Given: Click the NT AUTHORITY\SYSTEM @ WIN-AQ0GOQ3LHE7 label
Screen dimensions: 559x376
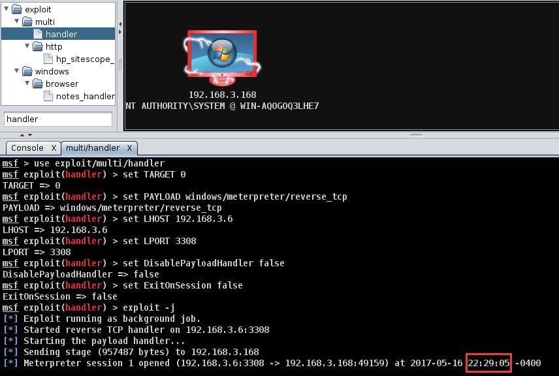Looking at the screenshot, I should click(222, 106).
